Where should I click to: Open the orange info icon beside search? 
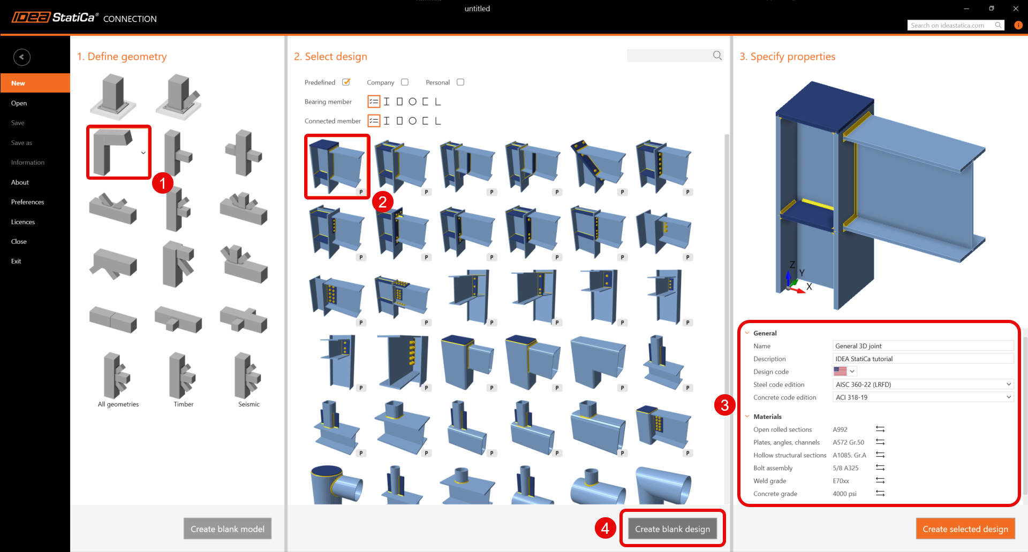click(1018, 25)
